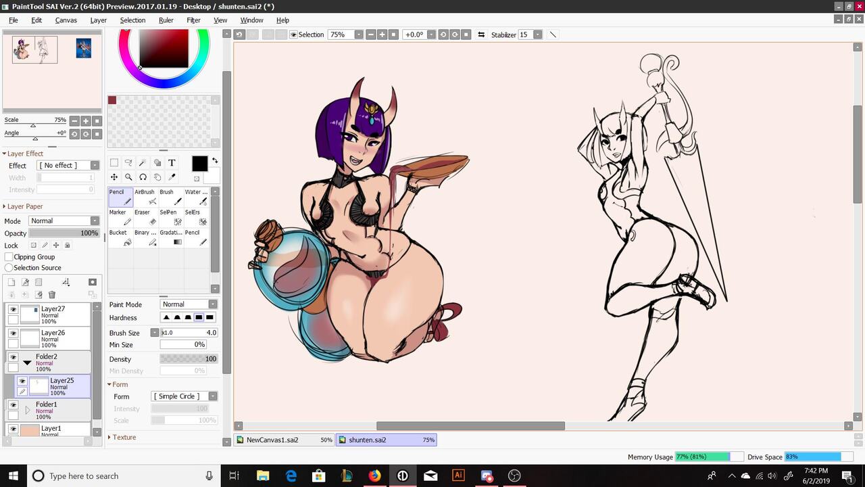The image size is (865, 487).
Task: Select the Watercolor brush tool
Action: point(196,197)
